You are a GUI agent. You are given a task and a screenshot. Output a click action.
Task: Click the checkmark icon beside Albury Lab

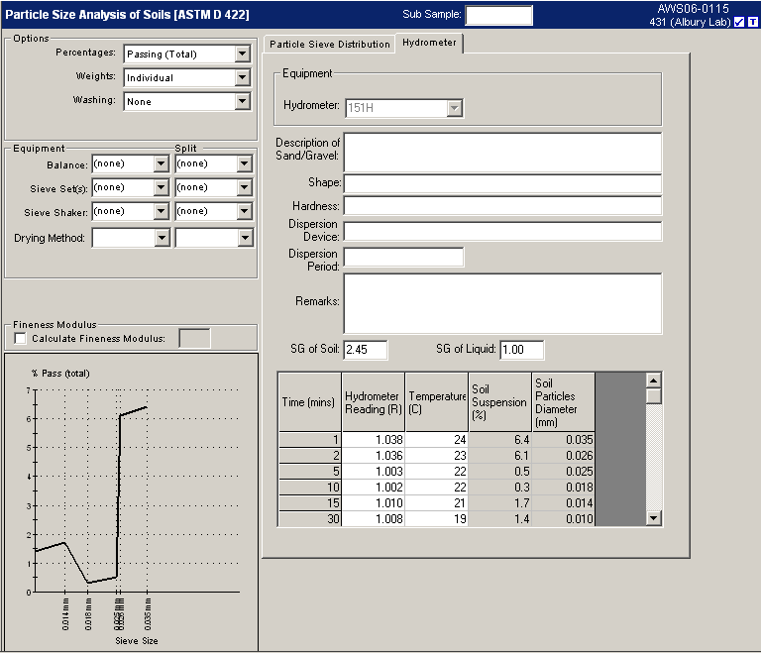point(738,22)
